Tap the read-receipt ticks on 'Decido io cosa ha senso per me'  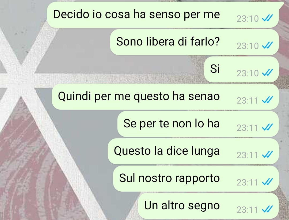pyautogui.click(x=267, y=18)
